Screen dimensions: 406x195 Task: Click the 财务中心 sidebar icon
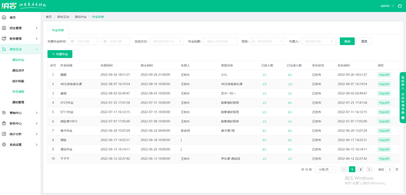click(x=4, y=123)
